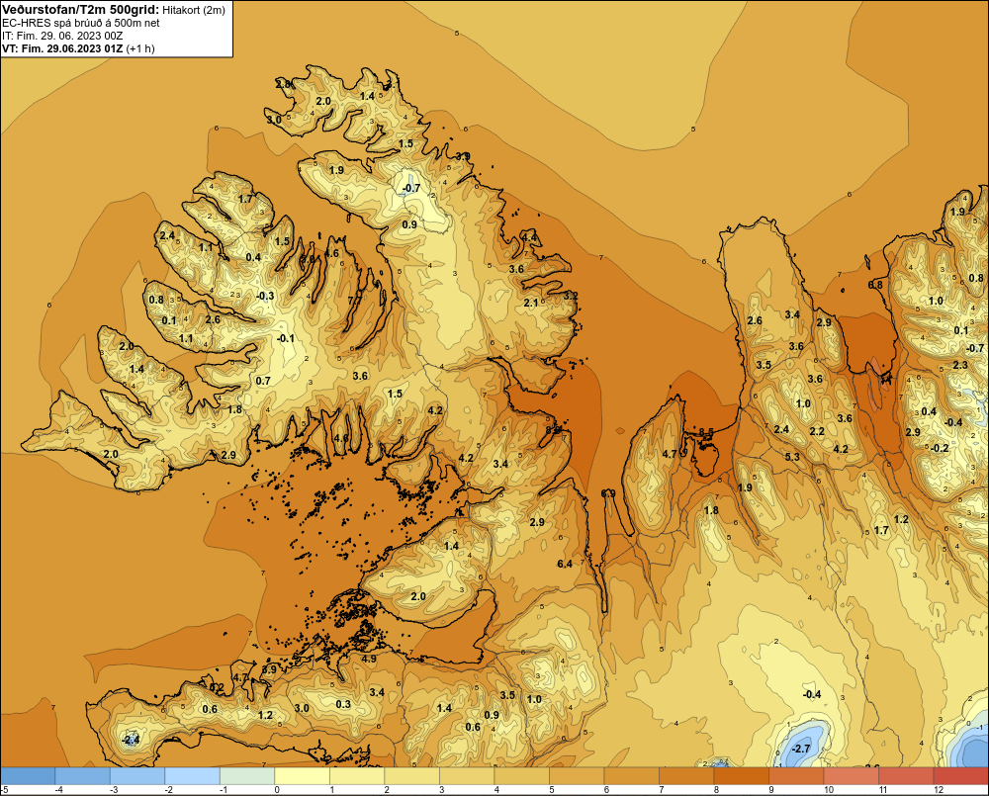The height and width of the screenshot is (796, 989).
Task: Select legend swatch between 3 and 4
Action: click(x=467, y=776)
